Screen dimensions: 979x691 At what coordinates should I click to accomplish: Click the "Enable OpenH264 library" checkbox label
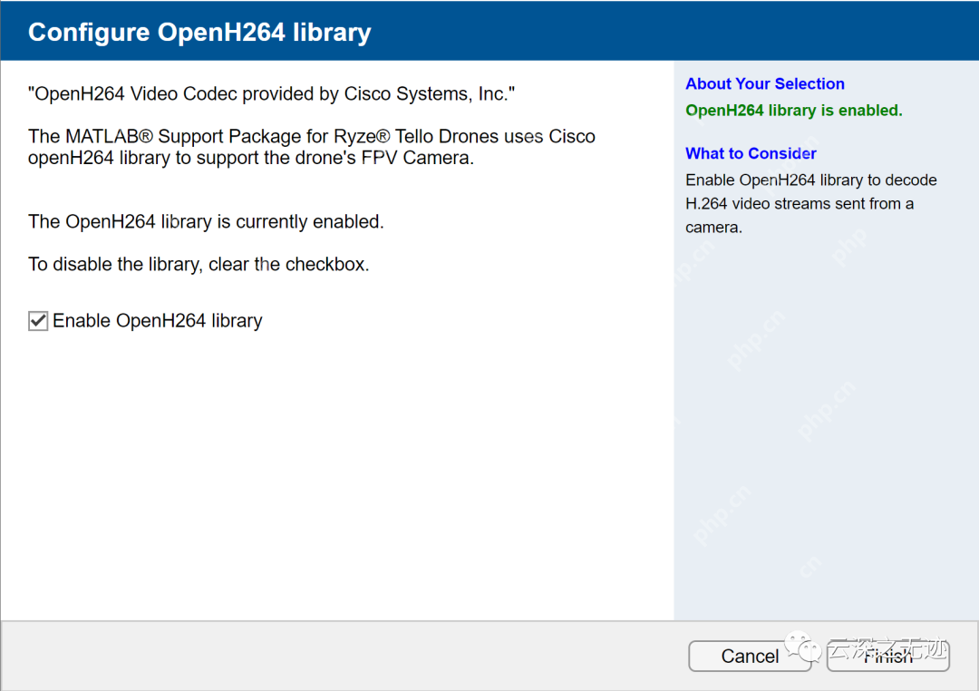coord(158,321)
